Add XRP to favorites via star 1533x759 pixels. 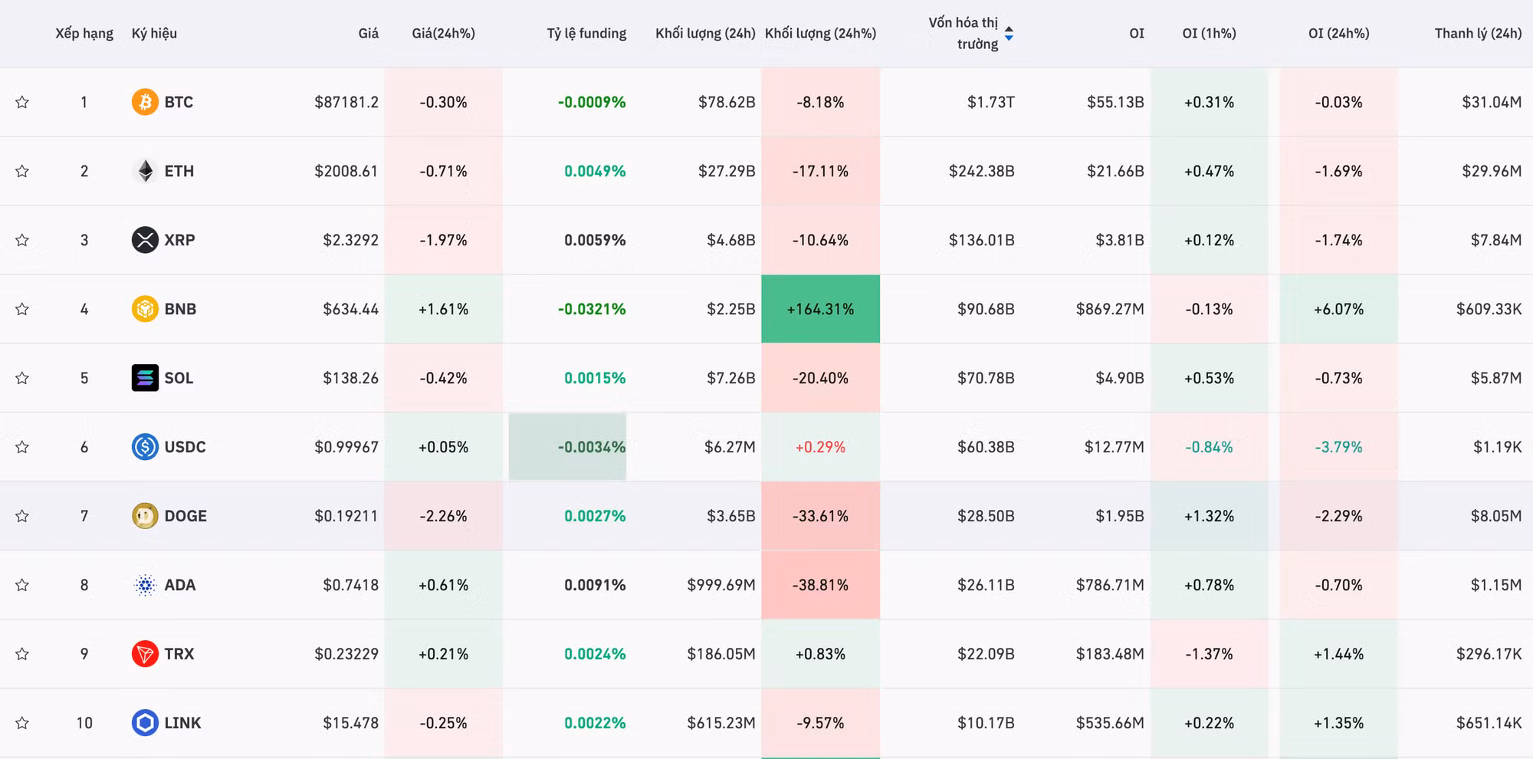click(22, 240)
